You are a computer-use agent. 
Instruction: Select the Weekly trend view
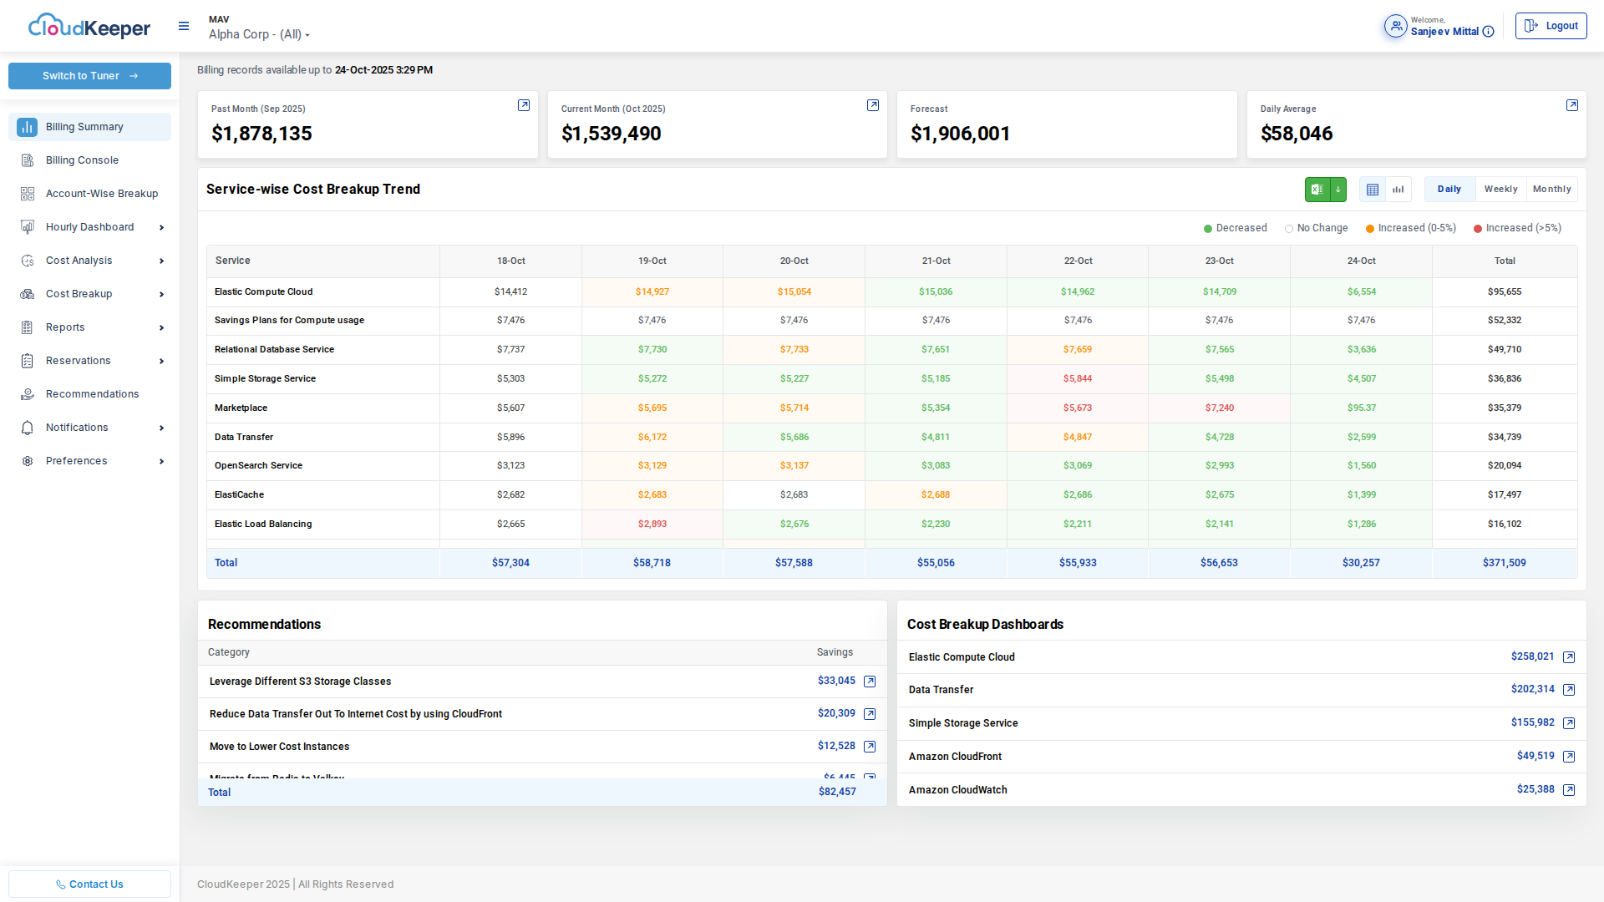pyautogui.click(x=1500, y=190)
